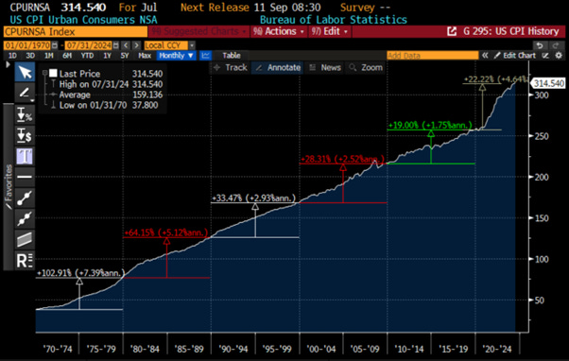This screenshot has width=569, height=361.
Task: Open the end date calendar picker
Action: pyautogui.click(x=115, y=45)
